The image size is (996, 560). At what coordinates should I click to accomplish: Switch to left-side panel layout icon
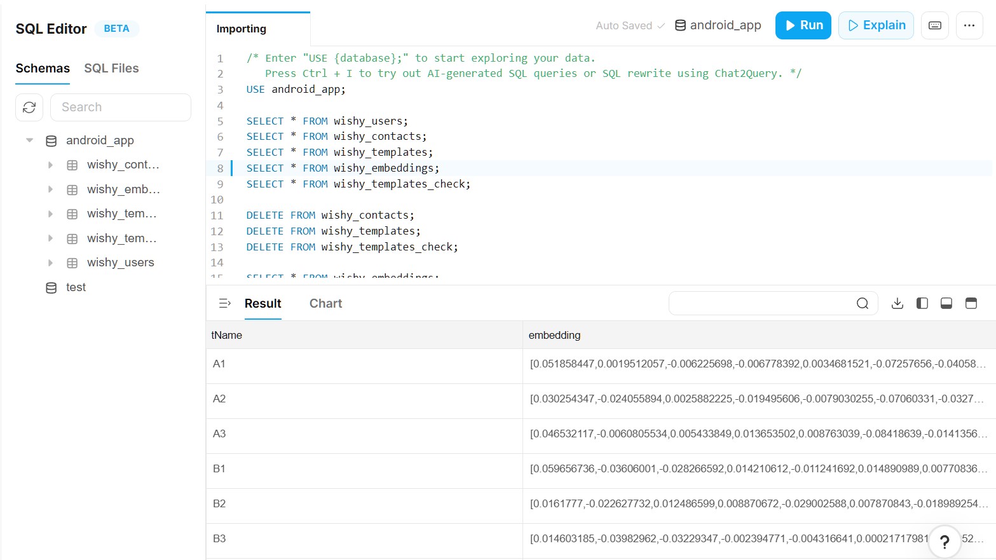click(x=922, y=303)
